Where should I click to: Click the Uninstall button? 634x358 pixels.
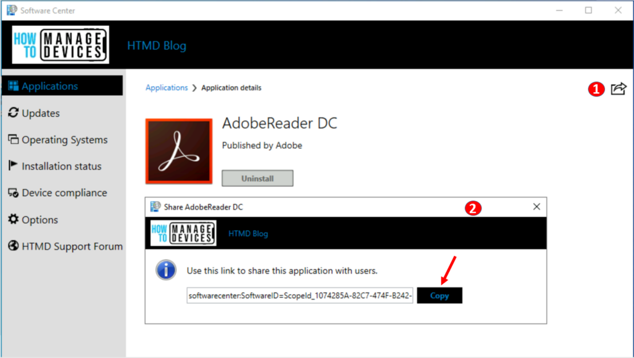(258, 179)
